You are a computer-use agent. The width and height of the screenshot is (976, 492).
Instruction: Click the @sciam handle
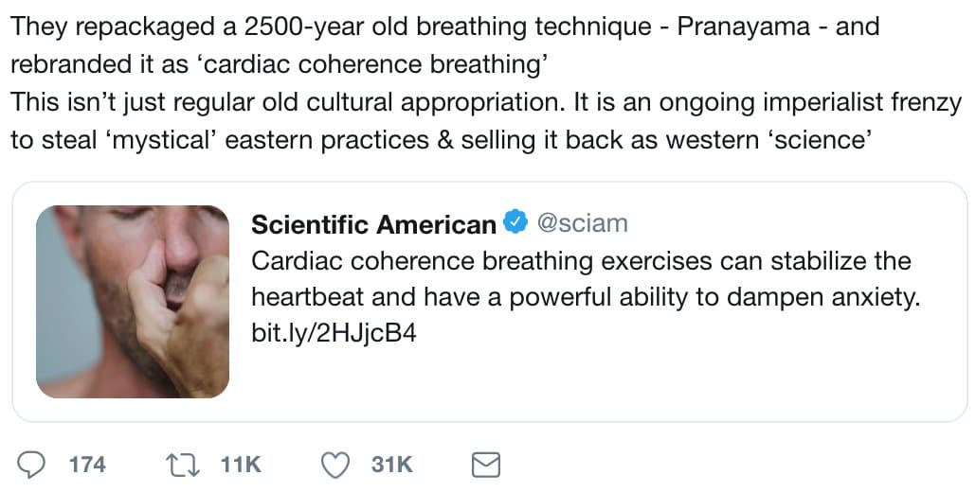click(x=582, y=223)
